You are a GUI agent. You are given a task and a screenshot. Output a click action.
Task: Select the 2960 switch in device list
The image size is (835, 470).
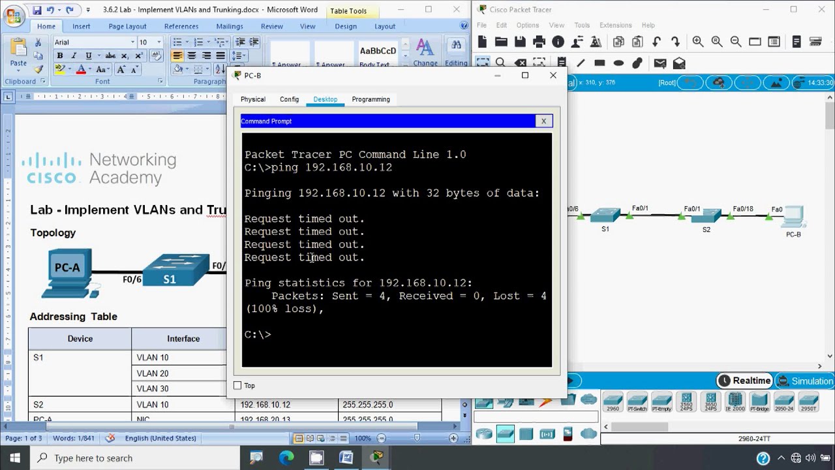point(613,402)
